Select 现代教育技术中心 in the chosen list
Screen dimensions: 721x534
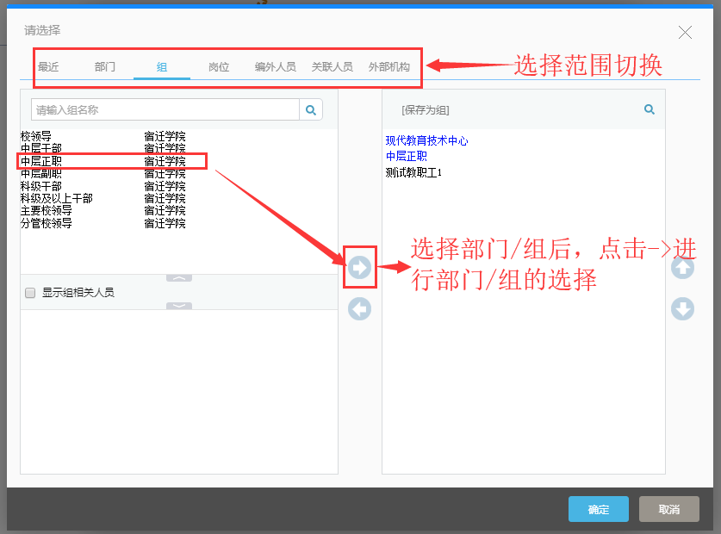[427, 140]
